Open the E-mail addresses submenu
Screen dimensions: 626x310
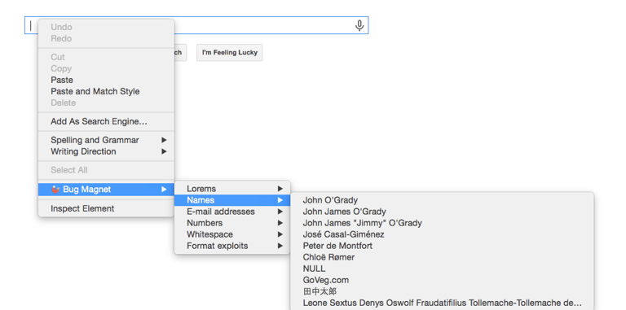coord(232,212)
